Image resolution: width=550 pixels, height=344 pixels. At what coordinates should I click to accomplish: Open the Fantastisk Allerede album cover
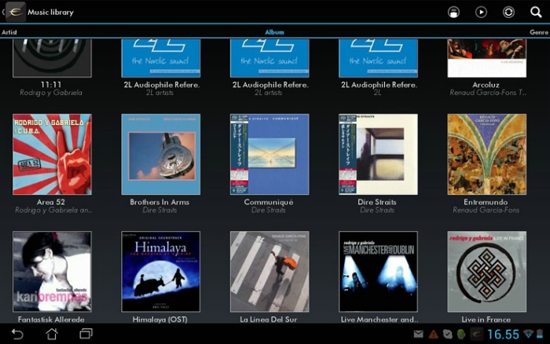53,272
